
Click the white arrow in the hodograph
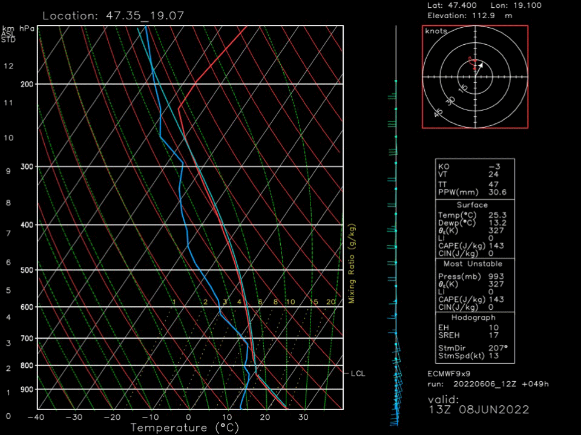480,65
